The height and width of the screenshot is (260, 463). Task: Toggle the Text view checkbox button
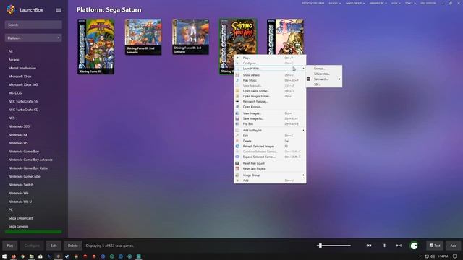pyautogui.click(x=435, y=246)
